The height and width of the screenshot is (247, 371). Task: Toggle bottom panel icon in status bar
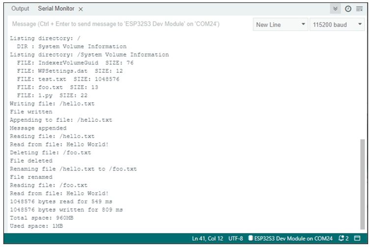pos(357,238)
